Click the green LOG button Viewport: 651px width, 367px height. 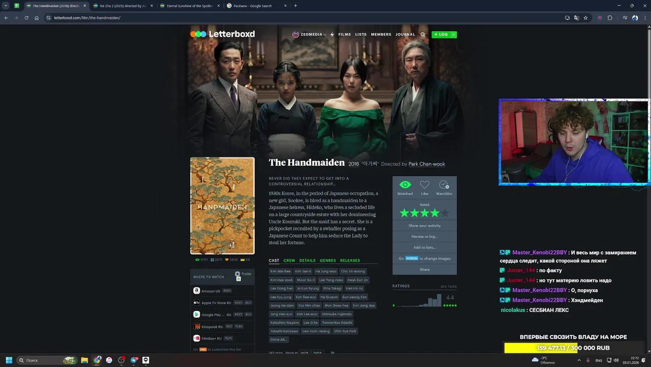pos(441,35)
